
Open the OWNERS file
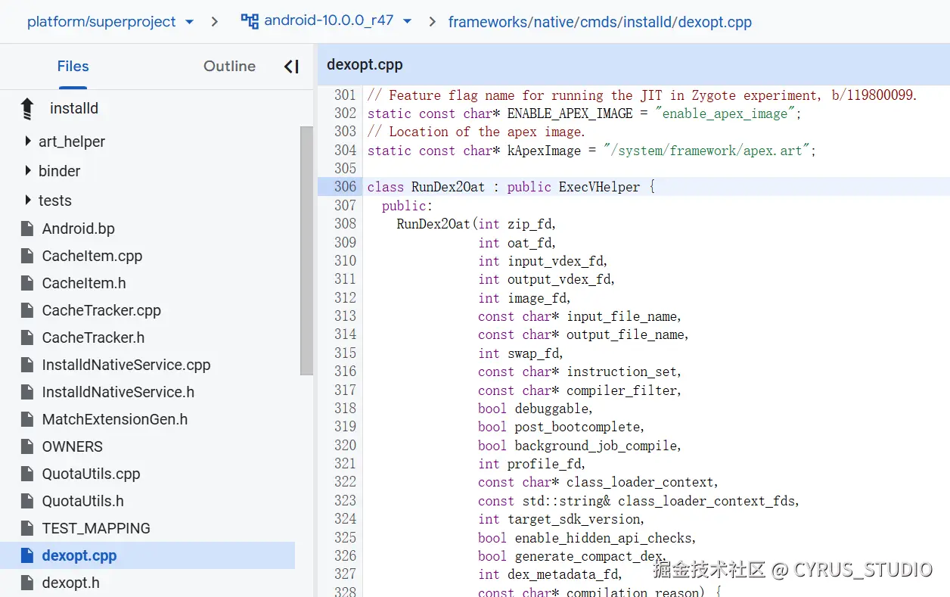point(72,446)
